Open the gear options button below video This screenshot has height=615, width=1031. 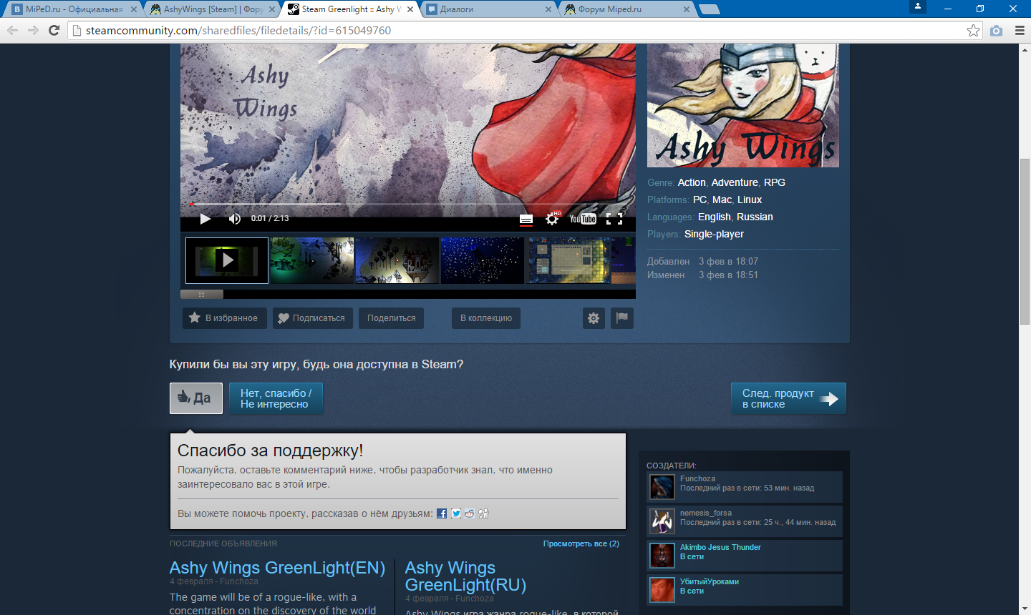(594, 318)
